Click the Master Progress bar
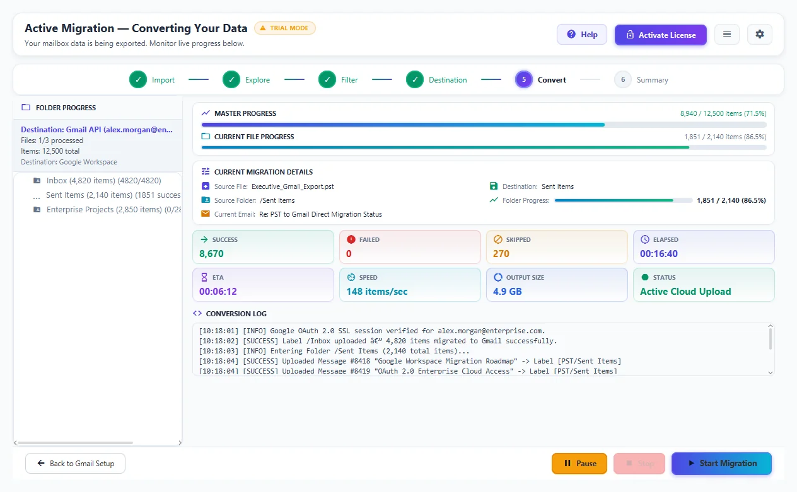Image resolution: width=797 pixels, height=492 pixels. (x=484, y=125)
